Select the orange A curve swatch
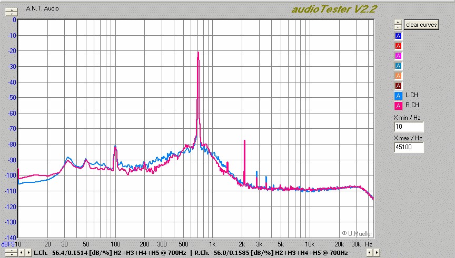The image size is (455, 258). coord(398,76)
